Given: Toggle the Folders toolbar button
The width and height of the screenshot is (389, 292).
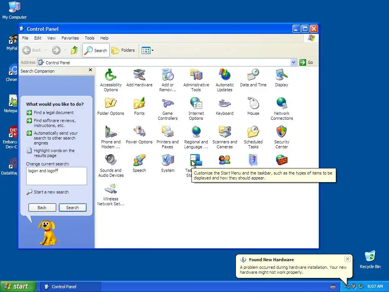Looking at the screenshot, I should tap(123, 50).
